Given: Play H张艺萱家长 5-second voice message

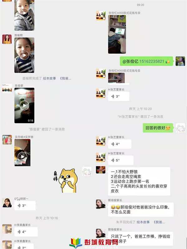Looking at the screenshot, I should click(x=121, y=160).
